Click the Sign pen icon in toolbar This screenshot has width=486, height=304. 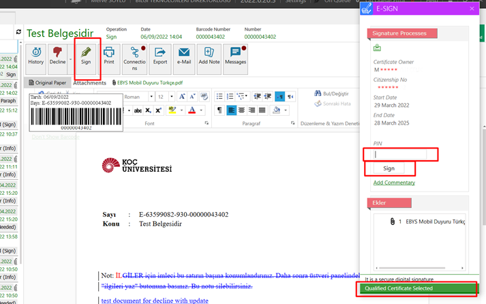click(86, 56)
